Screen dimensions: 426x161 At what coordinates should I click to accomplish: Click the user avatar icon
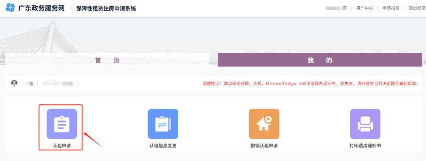point(14,83)
